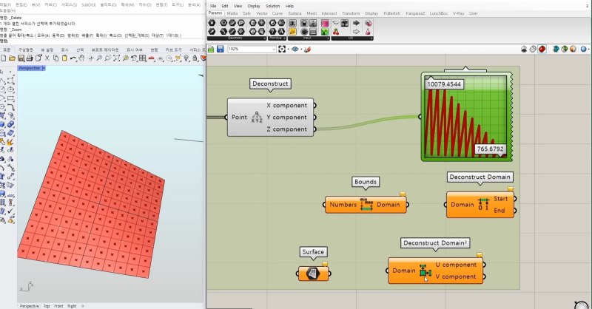Switch to the Top viewport tab
This screenshot has width=592, height=309.
point(47,305)
